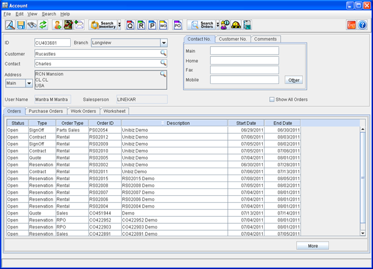373x269 pixels.
Task: Click the person with info badge icon
Action: coord(225,25)
